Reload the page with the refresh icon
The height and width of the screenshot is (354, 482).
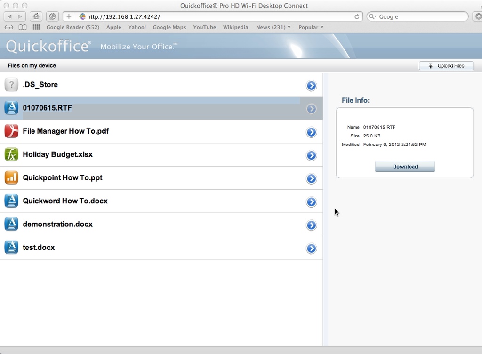(x=357, y=16)
